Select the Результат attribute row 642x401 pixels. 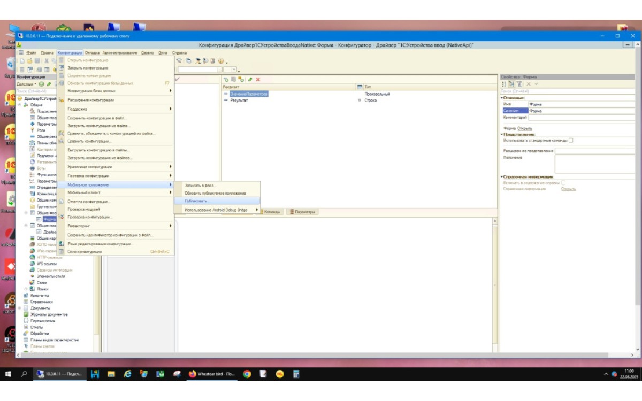[x=239, y=101]
